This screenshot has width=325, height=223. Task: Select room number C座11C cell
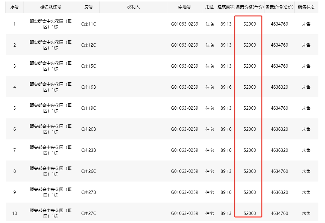88,24
